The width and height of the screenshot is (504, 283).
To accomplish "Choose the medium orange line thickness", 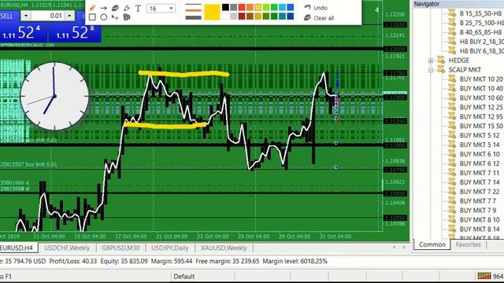I will point(194,10).
